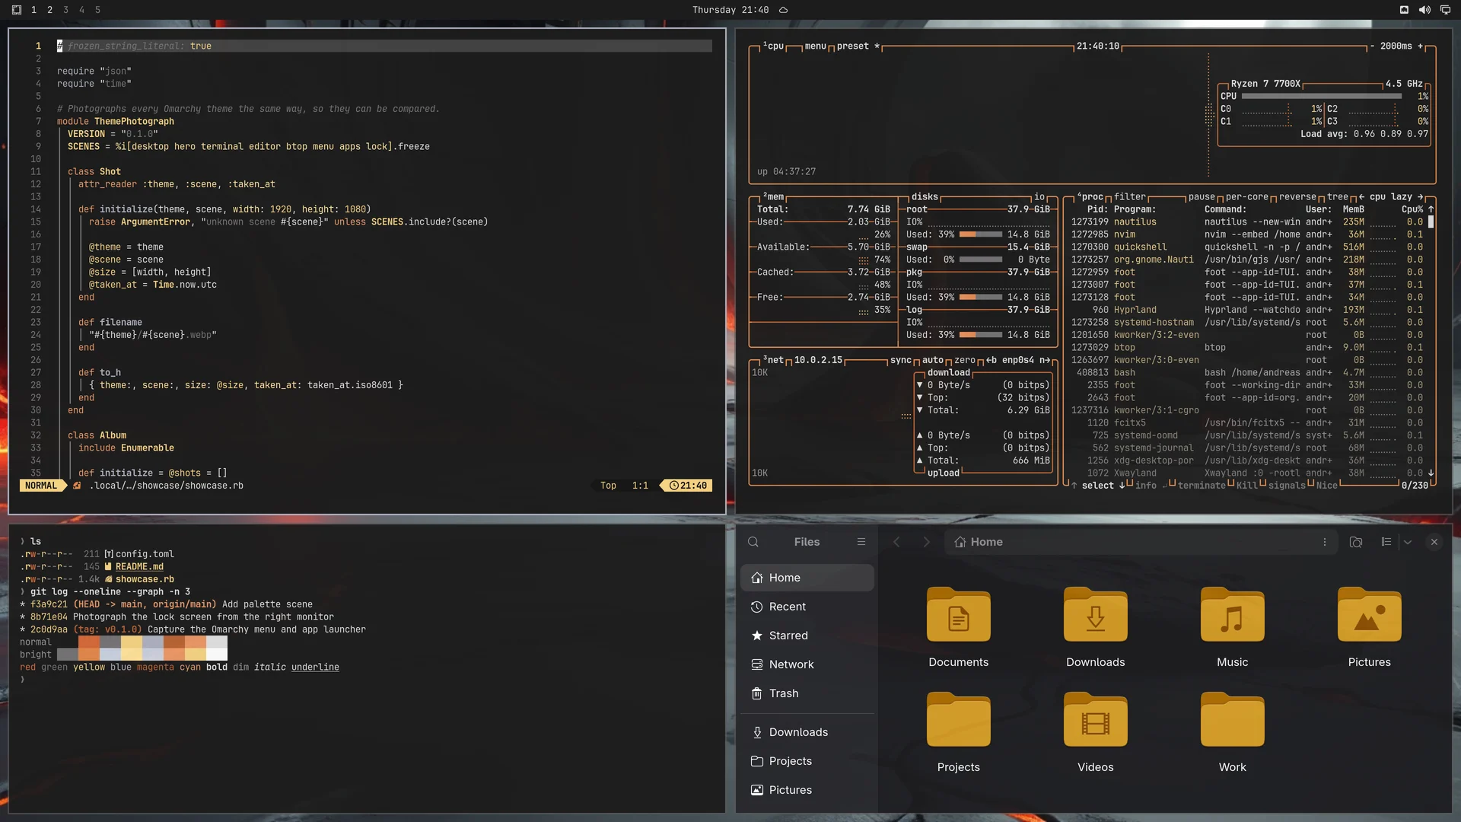Open btop menu option
Image resolution: width=1461 pixels, height=822 pixels.
[816, 46]
